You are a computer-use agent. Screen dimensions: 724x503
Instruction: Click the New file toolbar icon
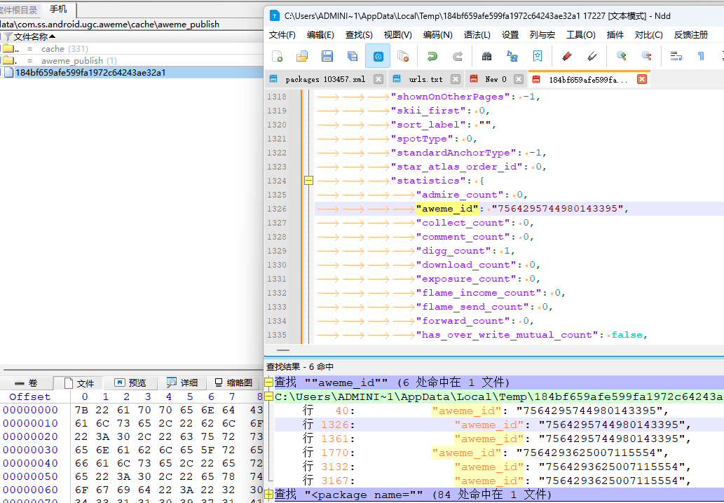click(x=278, y=56)
